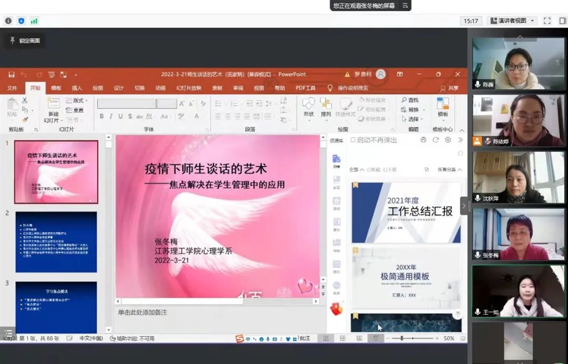The image size is (568, 364).
Task: Open template panel settings gear
Action: tap(448, 140)
